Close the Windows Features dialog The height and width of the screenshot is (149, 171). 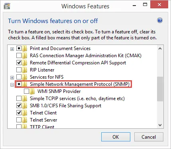click(159, 5)
